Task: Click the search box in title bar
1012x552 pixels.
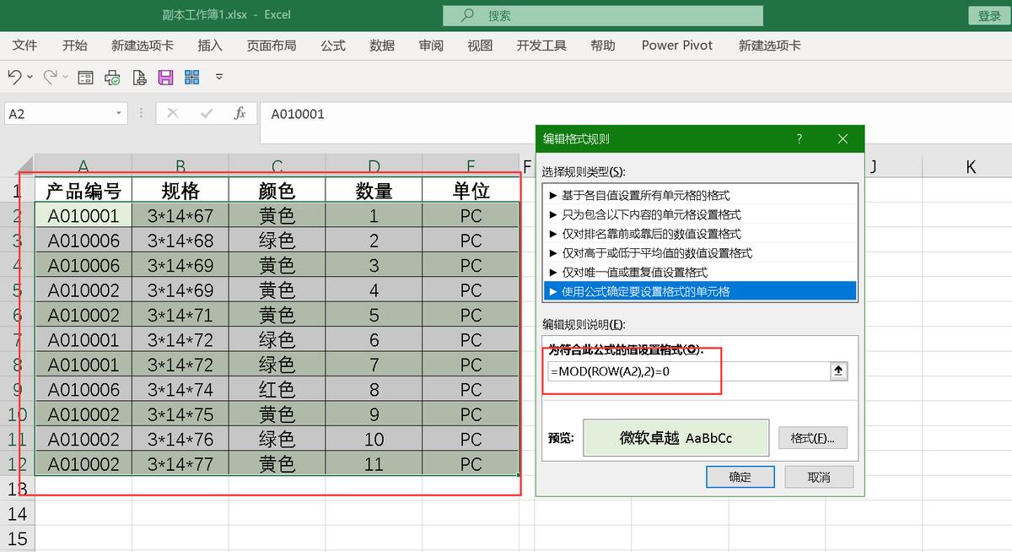Action: click(x=603, y=15)
